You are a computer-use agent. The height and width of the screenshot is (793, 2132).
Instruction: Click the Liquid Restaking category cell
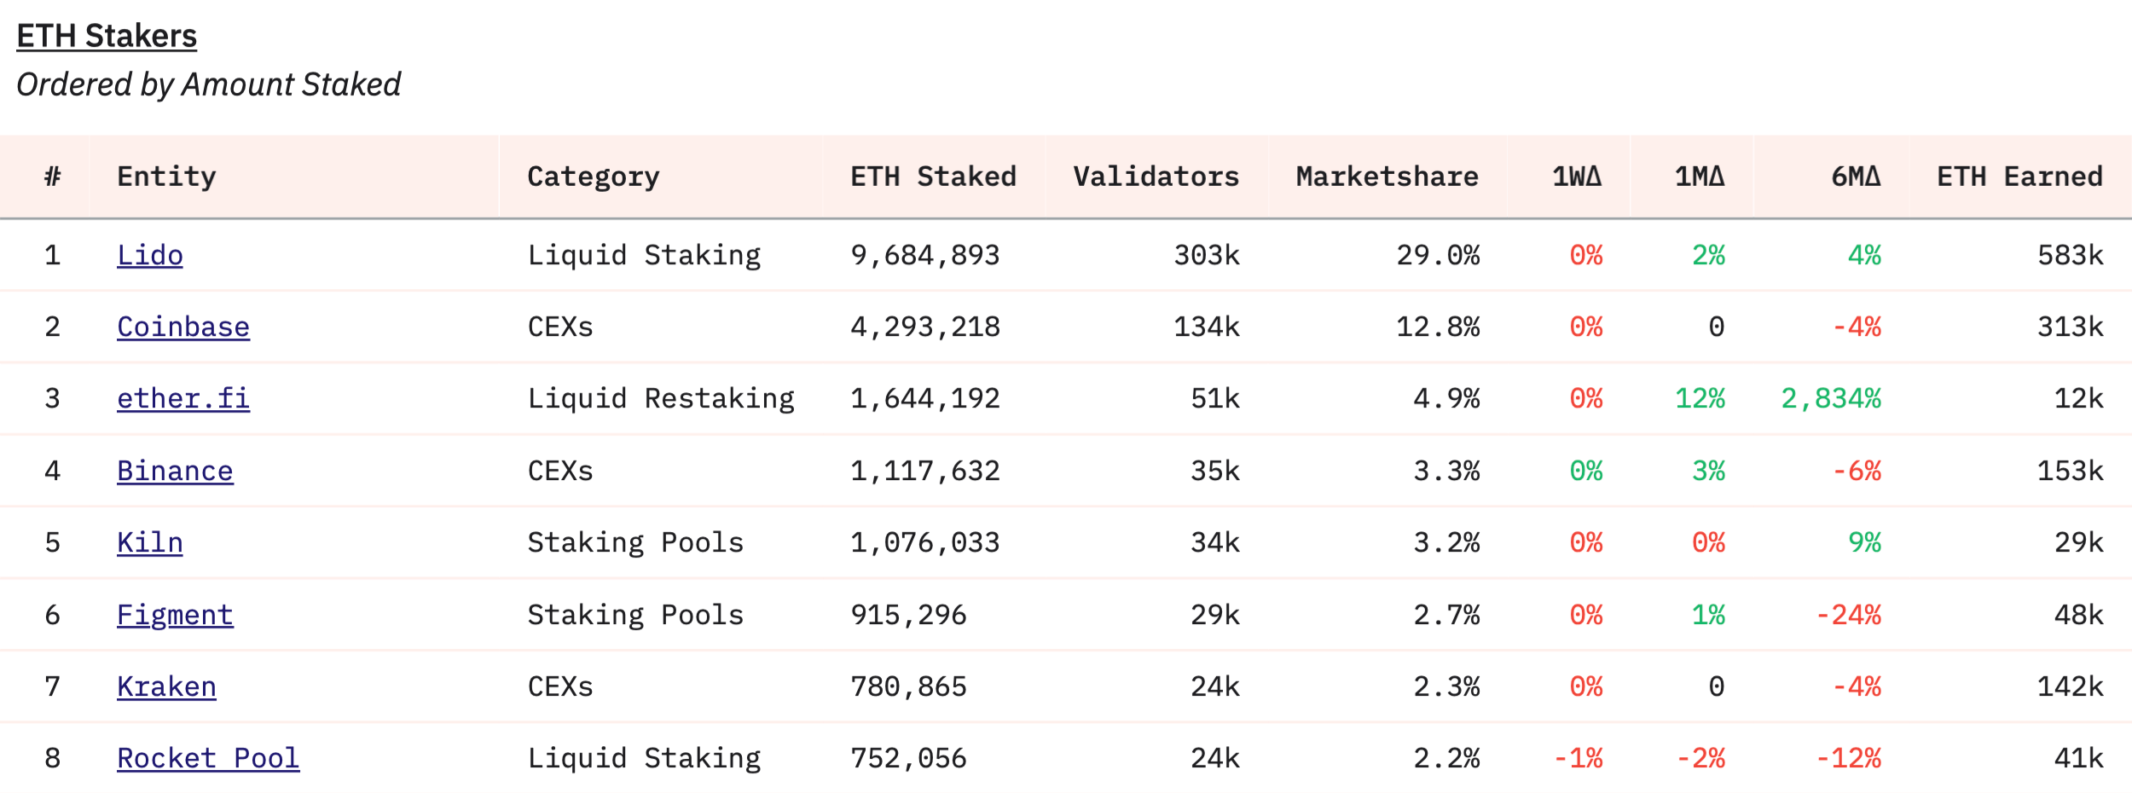click(661, 398)
